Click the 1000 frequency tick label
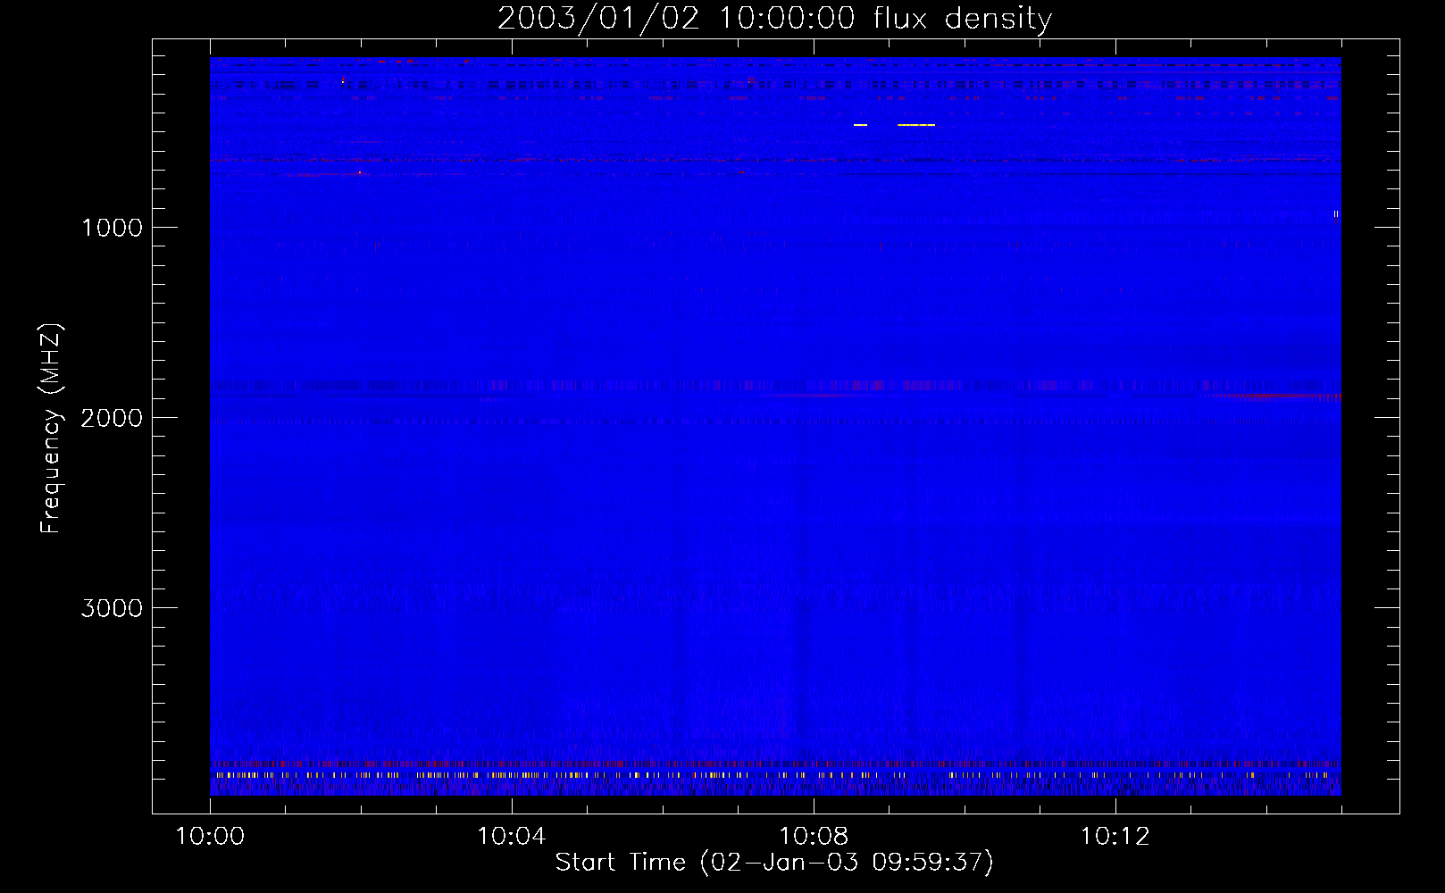 [112, 228]
